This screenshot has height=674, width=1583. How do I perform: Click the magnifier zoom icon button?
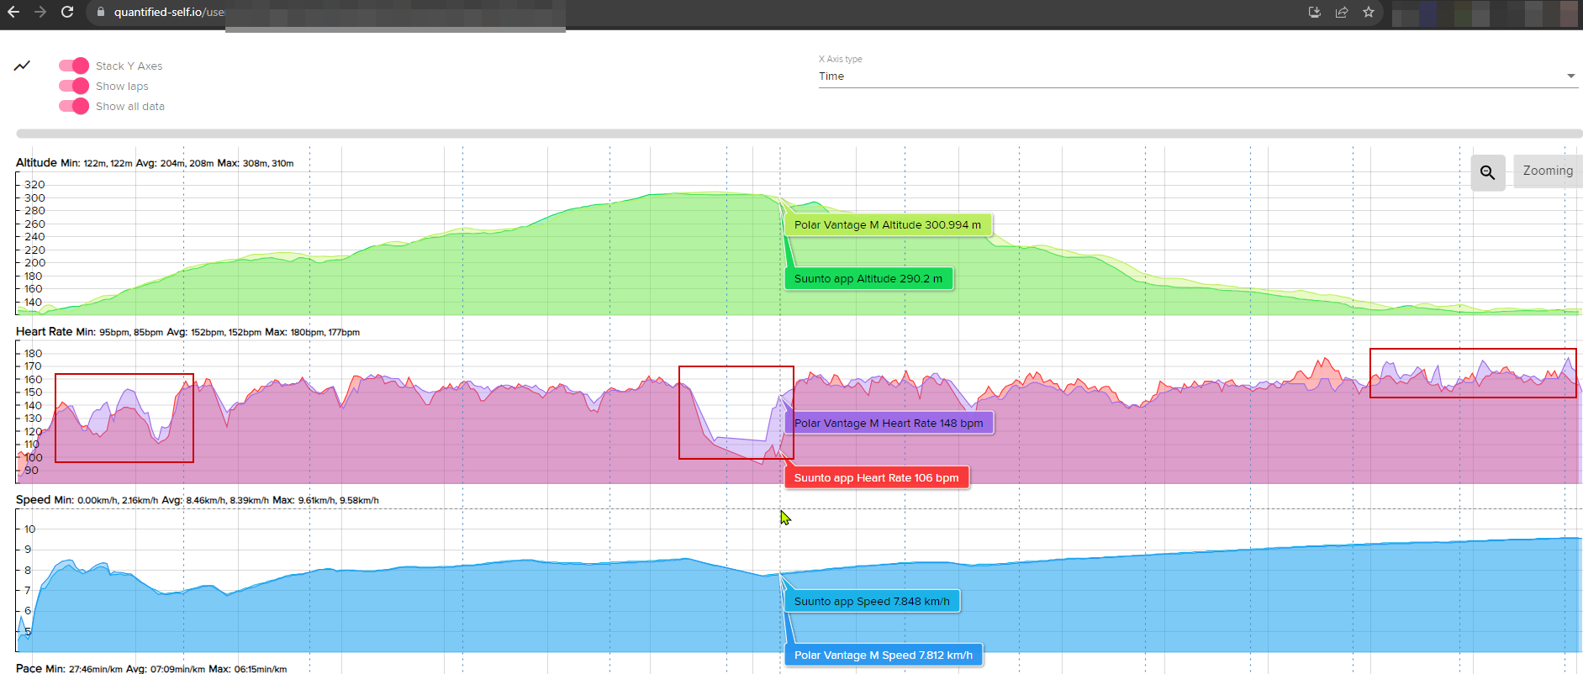[x=1488, y=172]
